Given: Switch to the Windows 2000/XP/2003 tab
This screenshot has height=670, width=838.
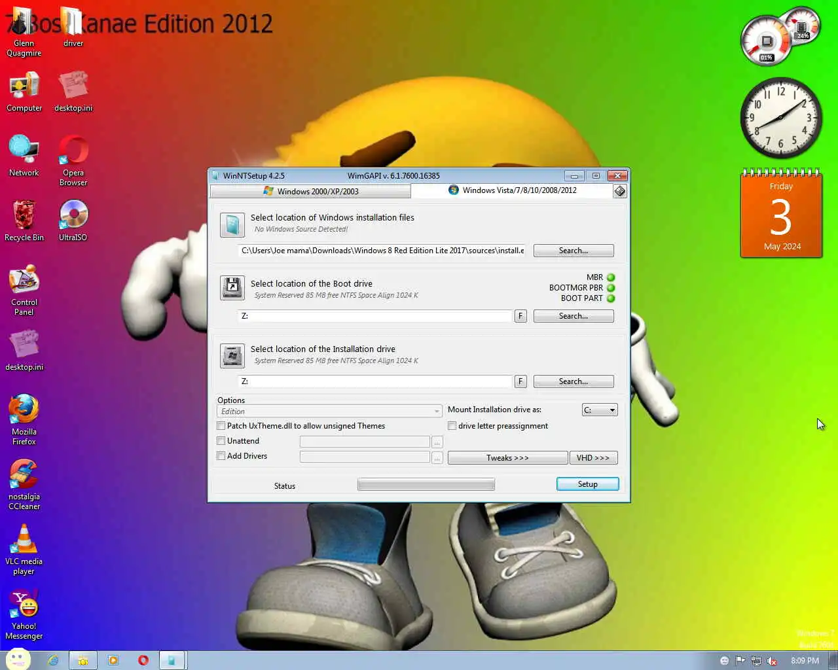Looking at the screenshot, I should pyautogui.click(x=310, y=191).
